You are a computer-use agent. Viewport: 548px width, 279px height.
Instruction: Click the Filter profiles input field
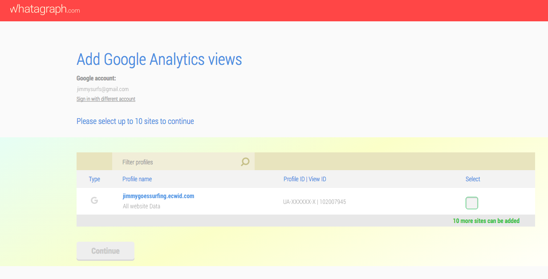tap(178, 162)
